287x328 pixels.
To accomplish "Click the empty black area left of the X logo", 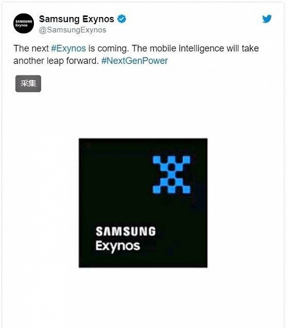I will tap(115, 174).
